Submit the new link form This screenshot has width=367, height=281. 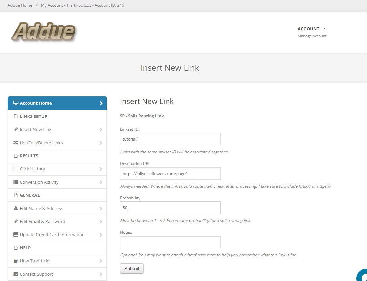pyautogui.click(x=132, y=269)
